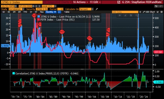The width and height of the screenshot is (164, 99).
Task: Open the Monthly periodicity dropdown
Action: [x=51, y=12]
